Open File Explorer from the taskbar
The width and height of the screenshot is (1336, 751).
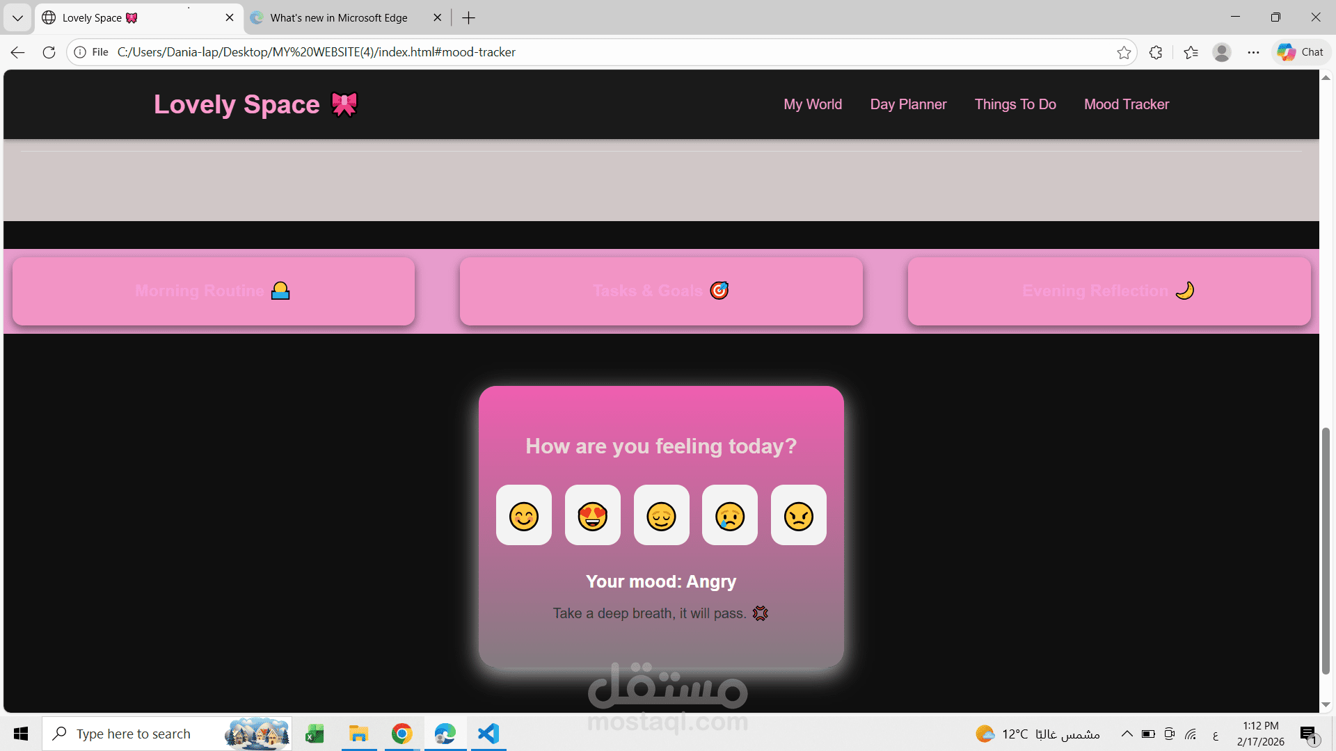point(358,734)
